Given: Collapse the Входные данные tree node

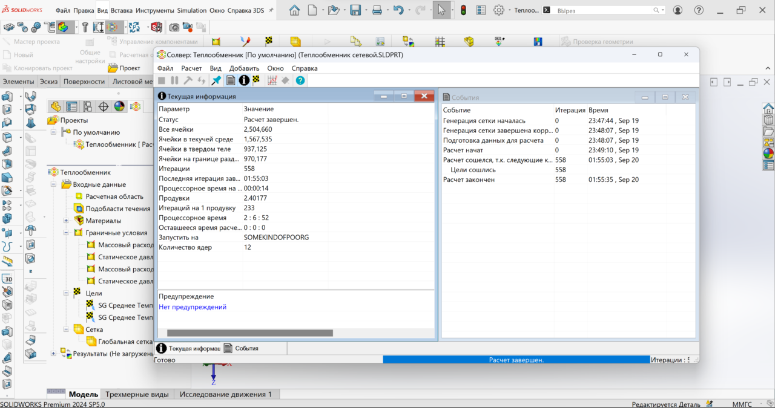Looking at the screenshot, I should [x=53, y=184].
